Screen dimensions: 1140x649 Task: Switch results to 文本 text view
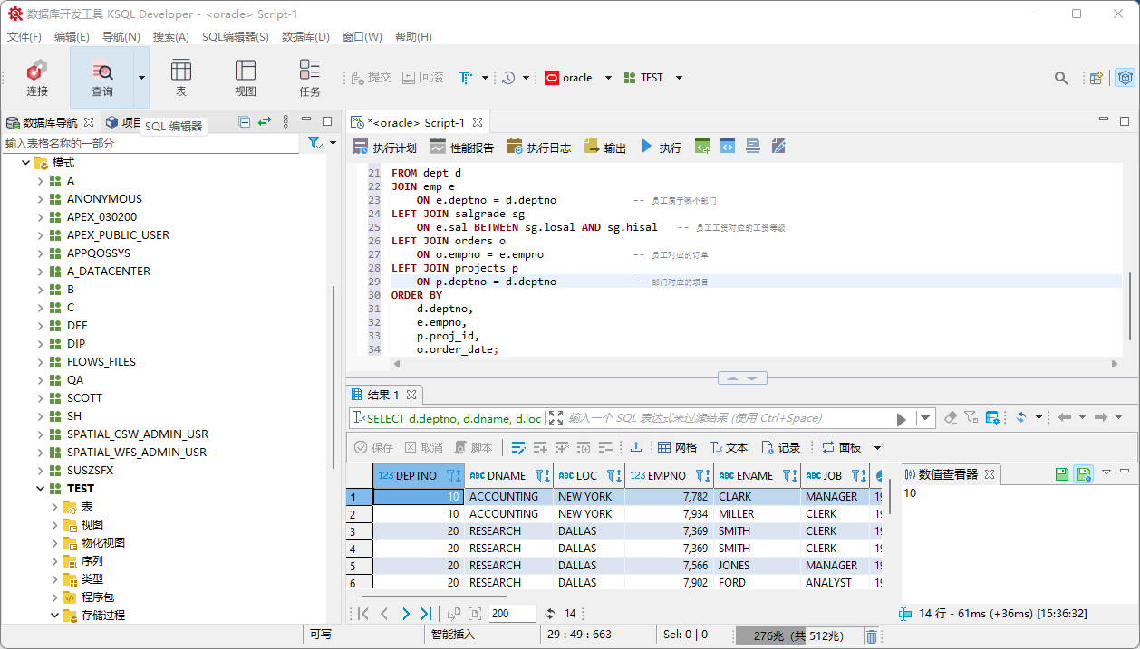pyautogui.click(x=729, y=447)
